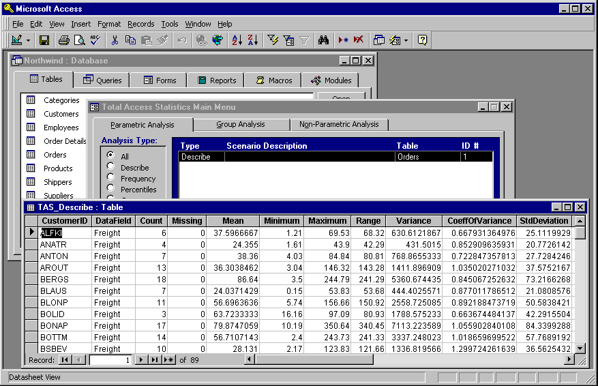Select the Percentiles radio button
The width and height of the screenshot is (598, 386).
110,188
